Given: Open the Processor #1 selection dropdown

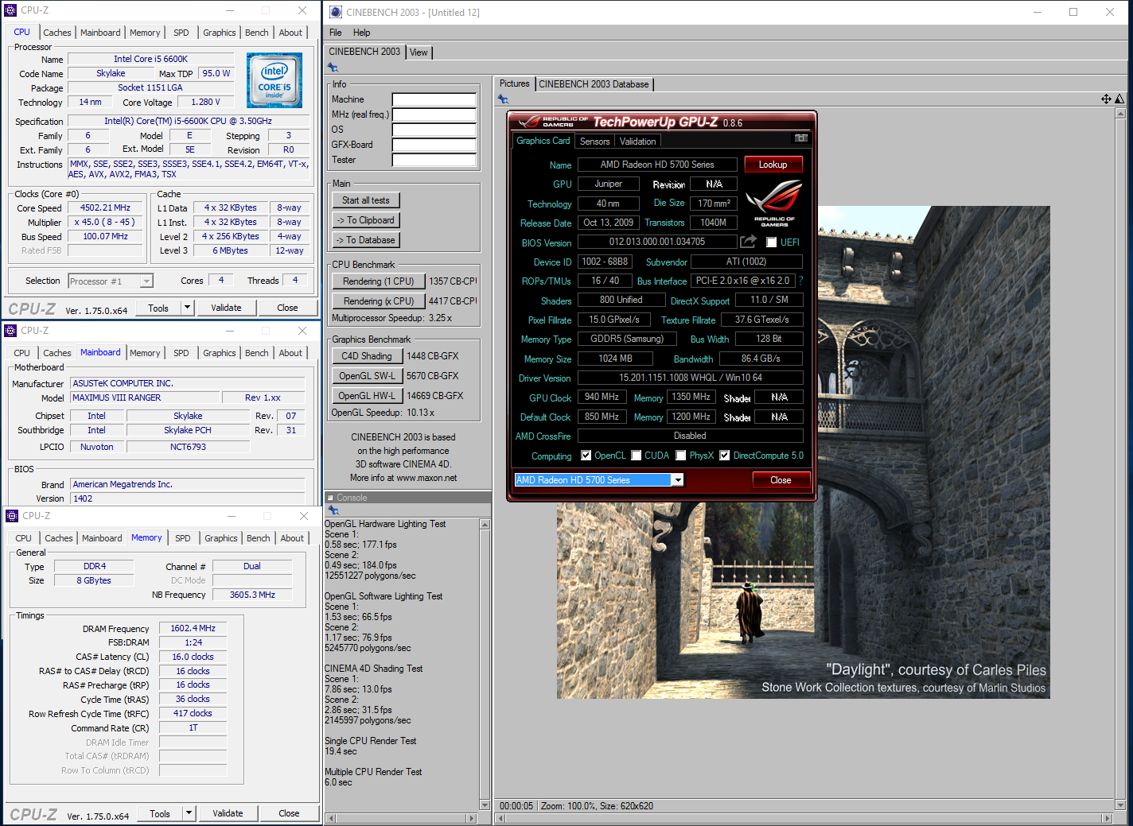Looking at the screenshot, I should pyautogui.click(x=146, y=281).
